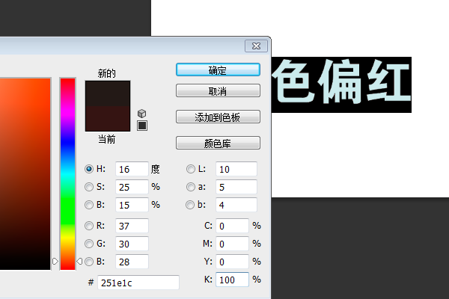Click the new color preview swatch

[x=108, y=93]
